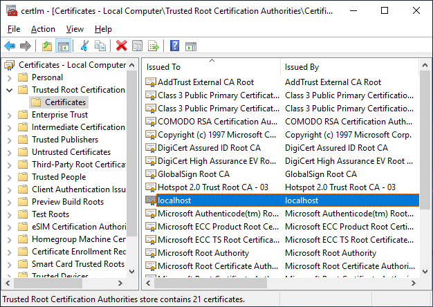Viewport: 433px width, 307px height.
Task: Open the Help menu
Action: click(103, 29)
